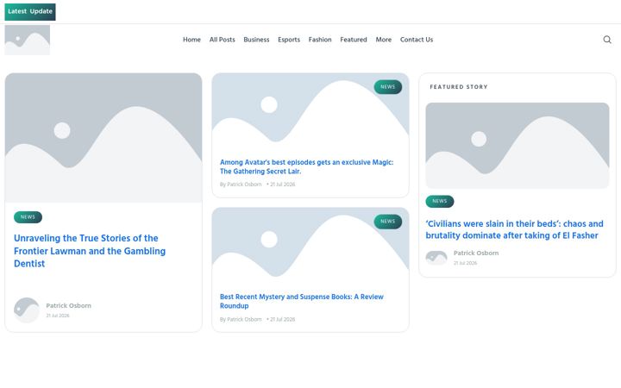Click date on Avatar article card

282,185
